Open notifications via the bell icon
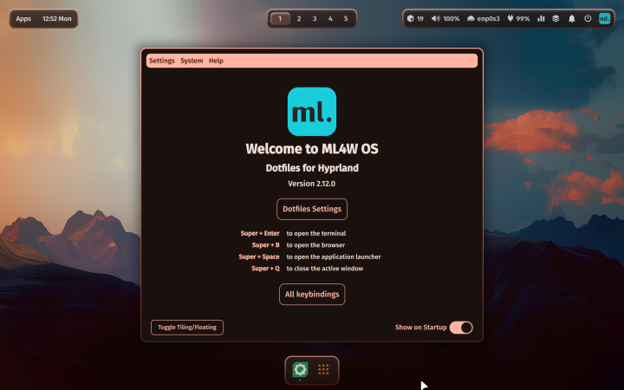 pyautogui.click(x=571, y=19)
